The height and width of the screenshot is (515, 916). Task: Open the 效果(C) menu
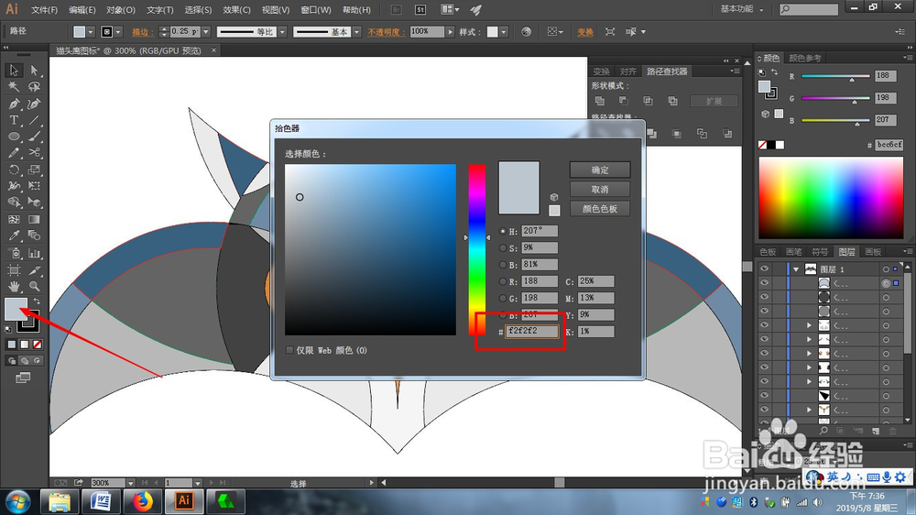point(236,10)
